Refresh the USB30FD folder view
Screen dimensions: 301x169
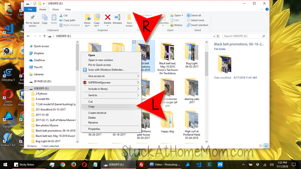coord(218,36)
